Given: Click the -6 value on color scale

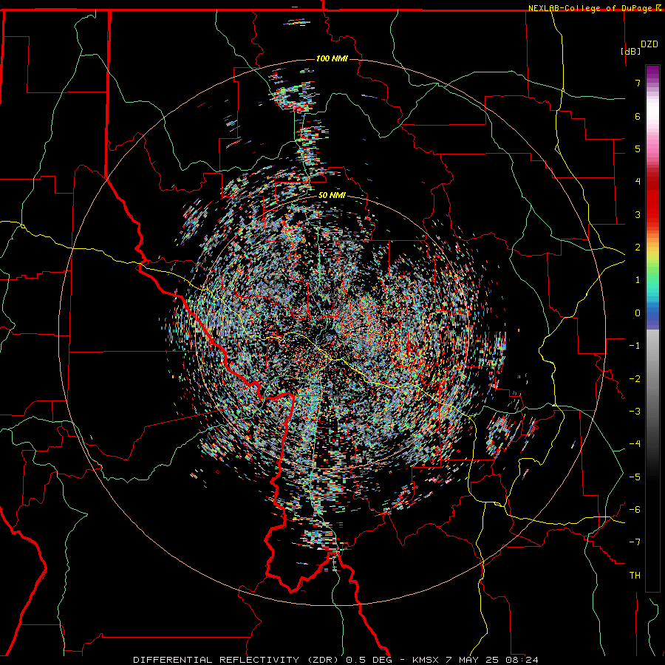Looking at the screenshot, I should point(635,510).
